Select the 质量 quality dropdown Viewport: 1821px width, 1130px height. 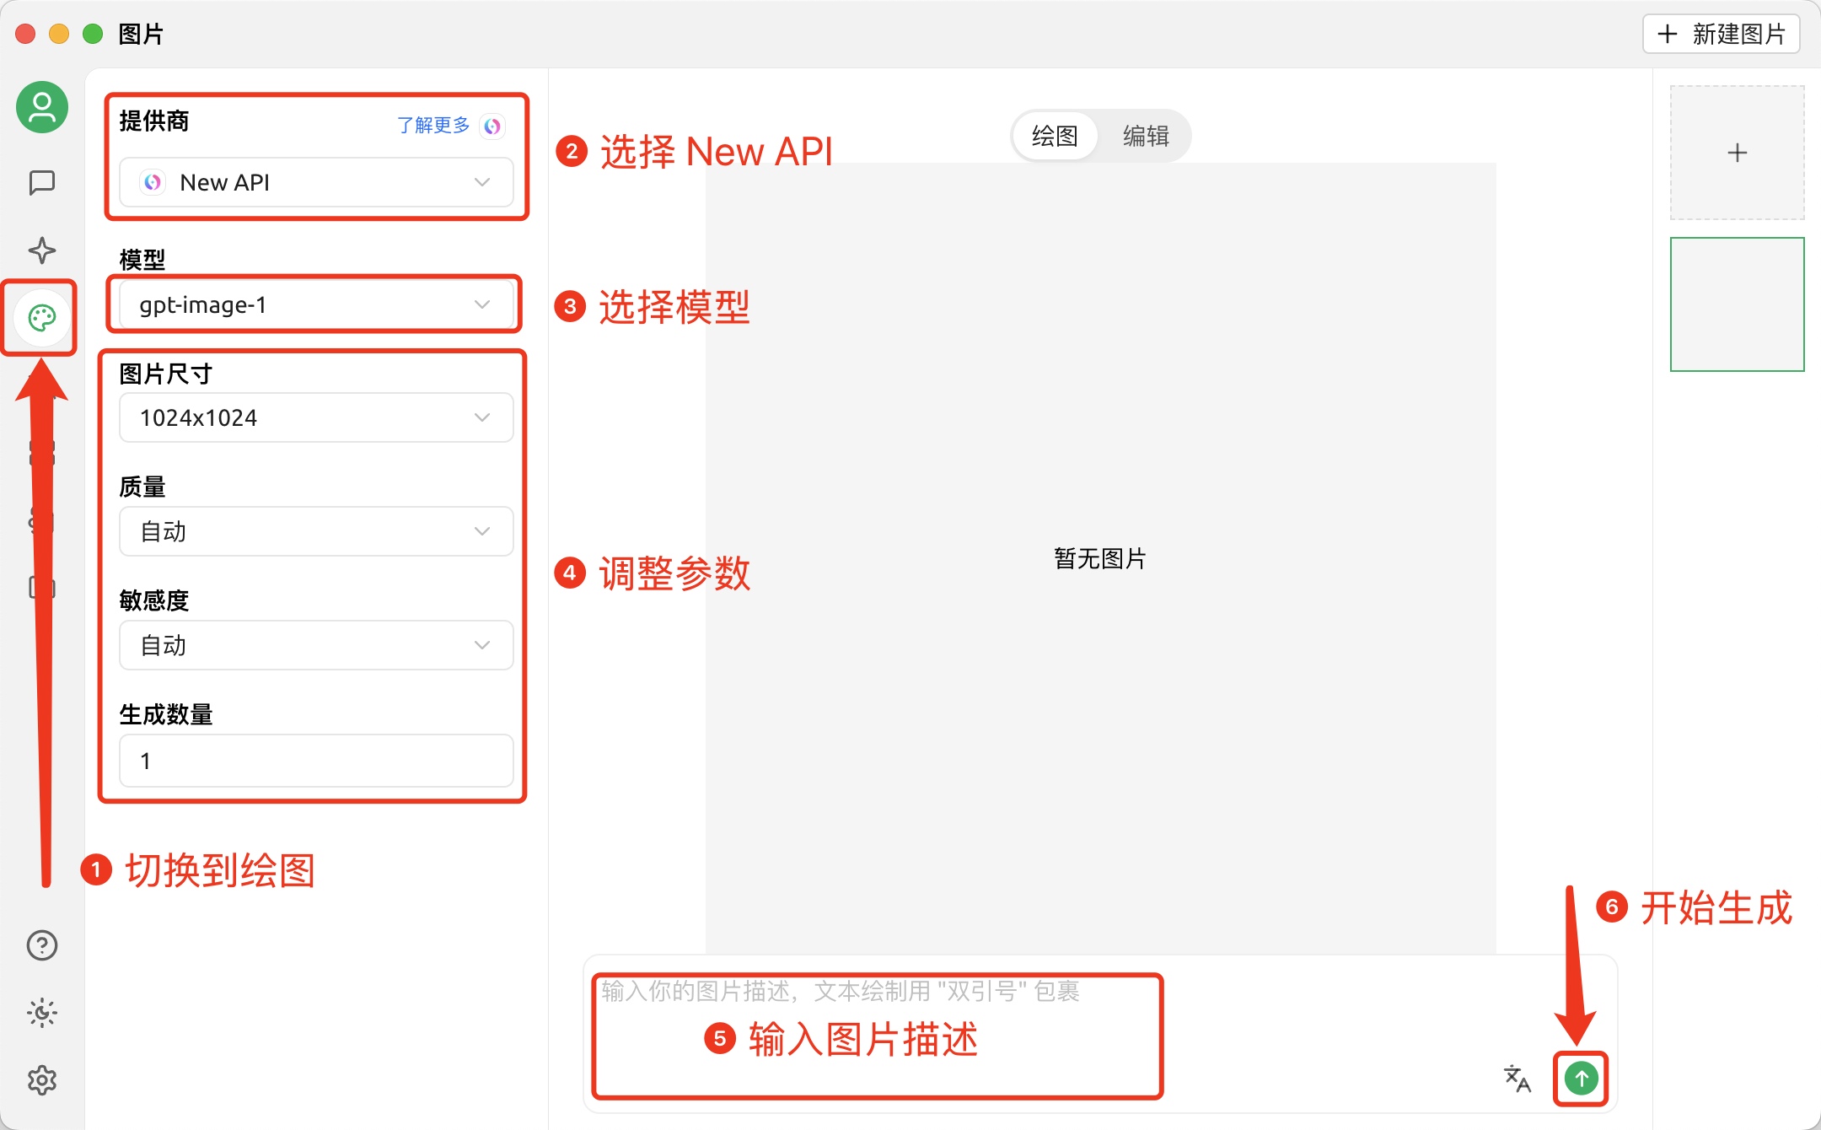pos(315,531)
